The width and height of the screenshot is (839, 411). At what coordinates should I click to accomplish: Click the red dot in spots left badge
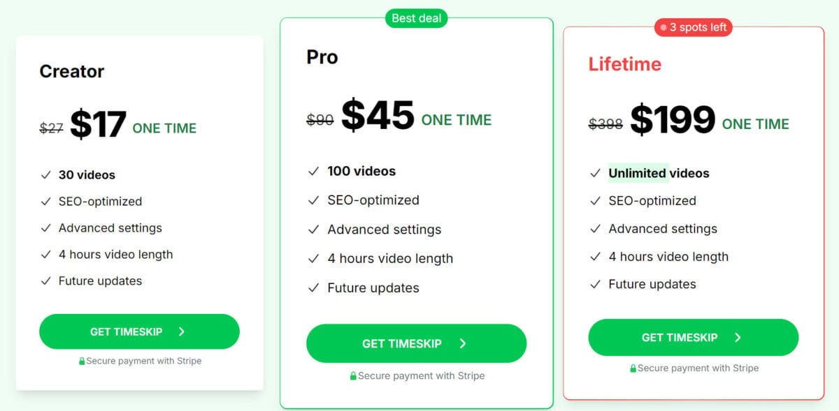pos(664,28)
